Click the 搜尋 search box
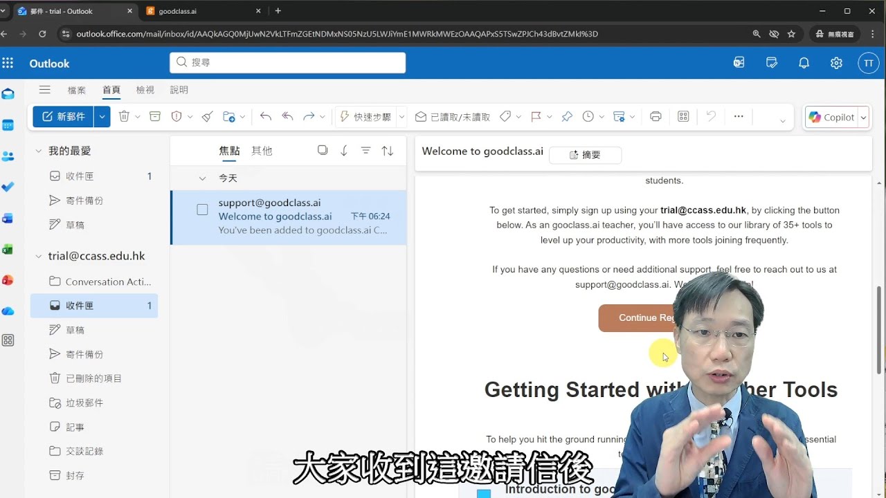The height and width of the screenshot is (498, 886). click(287, 62)
